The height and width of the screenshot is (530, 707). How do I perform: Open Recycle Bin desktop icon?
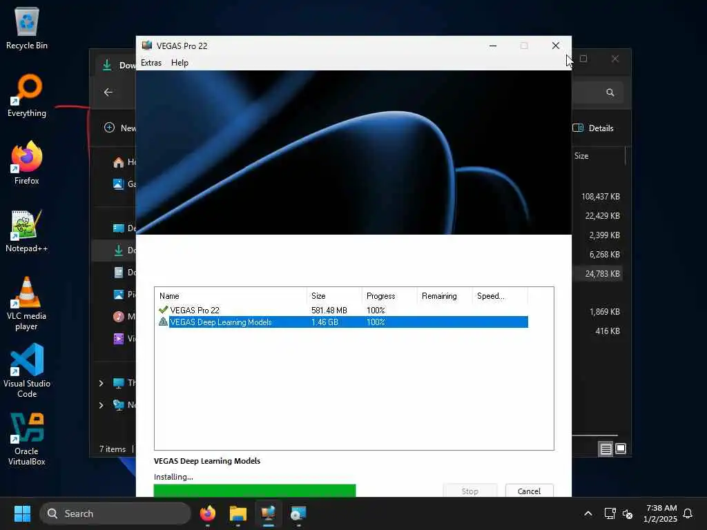27,28
